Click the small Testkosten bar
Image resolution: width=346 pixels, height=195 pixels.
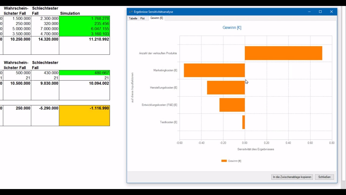click(244, 122)
